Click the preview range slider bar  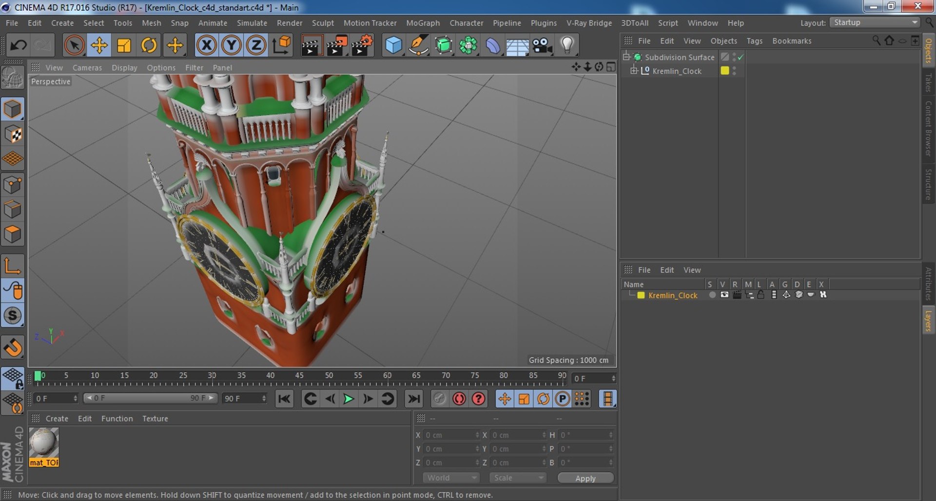point(150,398)
